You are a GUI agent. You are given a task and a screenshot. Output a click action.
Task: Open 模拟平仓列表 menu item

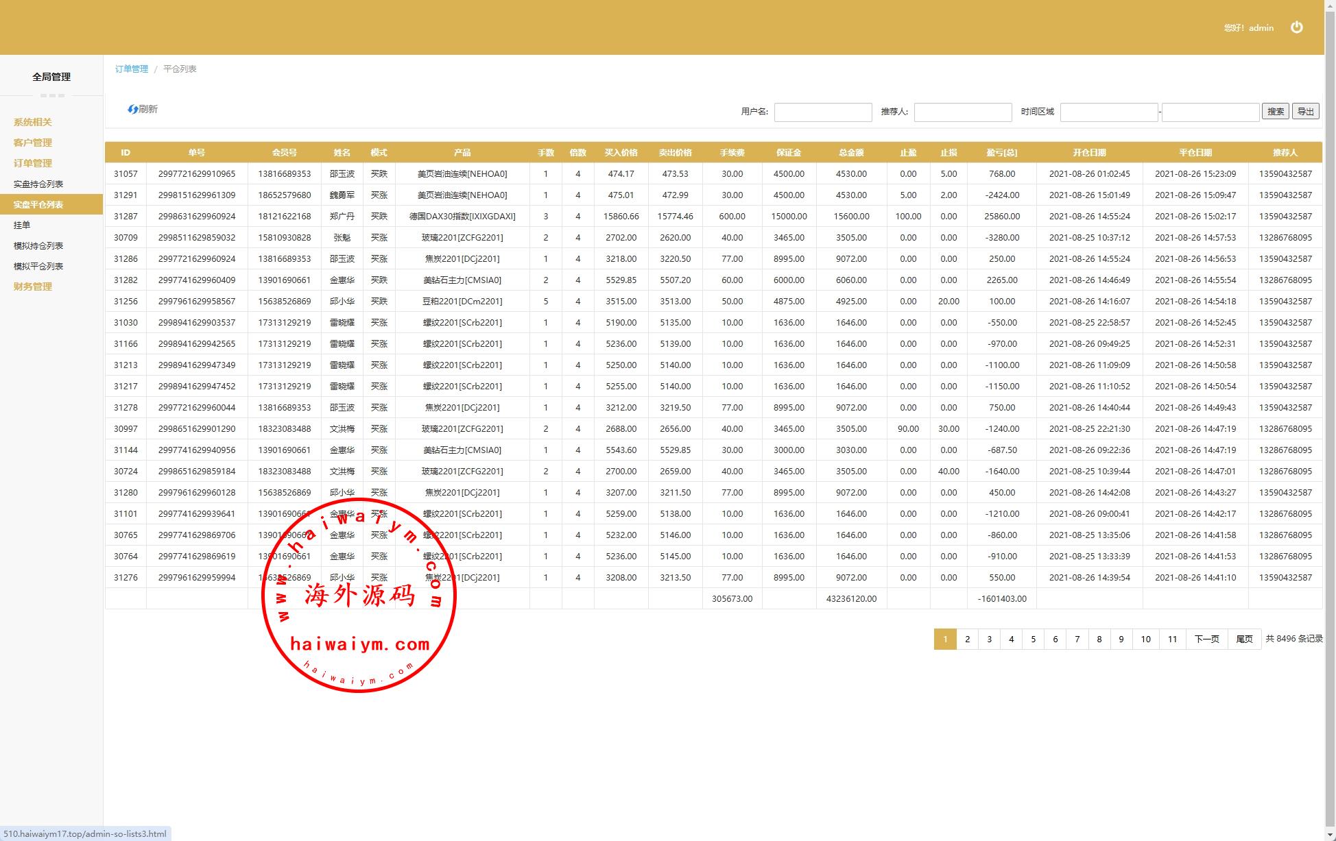pos(38,266)
